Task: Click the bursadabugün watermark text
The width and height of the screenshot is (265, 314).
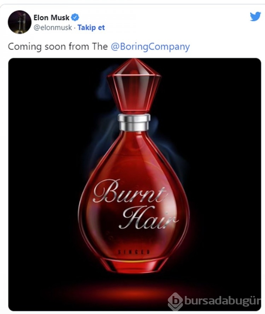Action: (x=223, y=300)
